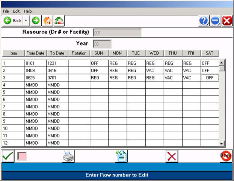Click the green checkmark accept icon
Viewport: 234px width, 181px height.
pyautogui.click(x=8, y=156)
